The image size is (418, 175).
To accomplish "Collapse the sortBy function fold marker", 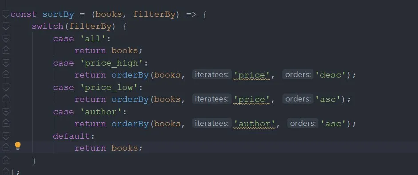I will coord(6,14).
